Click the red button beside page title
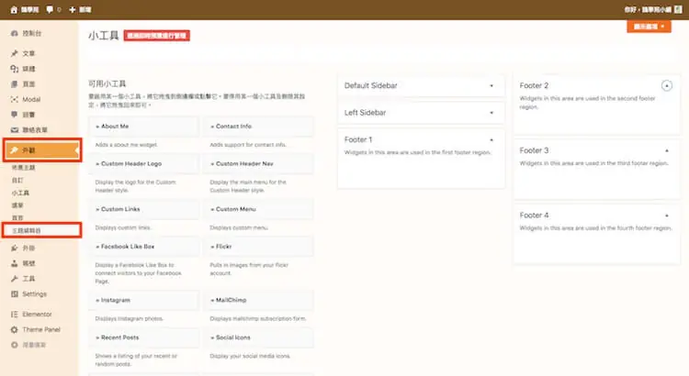Screen dimensions: 689x376 (156, 36)
